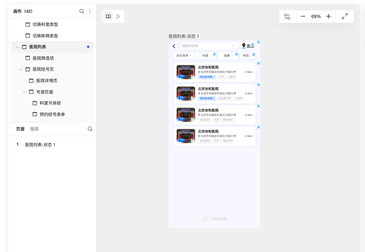Click the fourth hospital card's thumbnail
The width and height of the screenshot is (365, 252).
(x=186, y=136)
